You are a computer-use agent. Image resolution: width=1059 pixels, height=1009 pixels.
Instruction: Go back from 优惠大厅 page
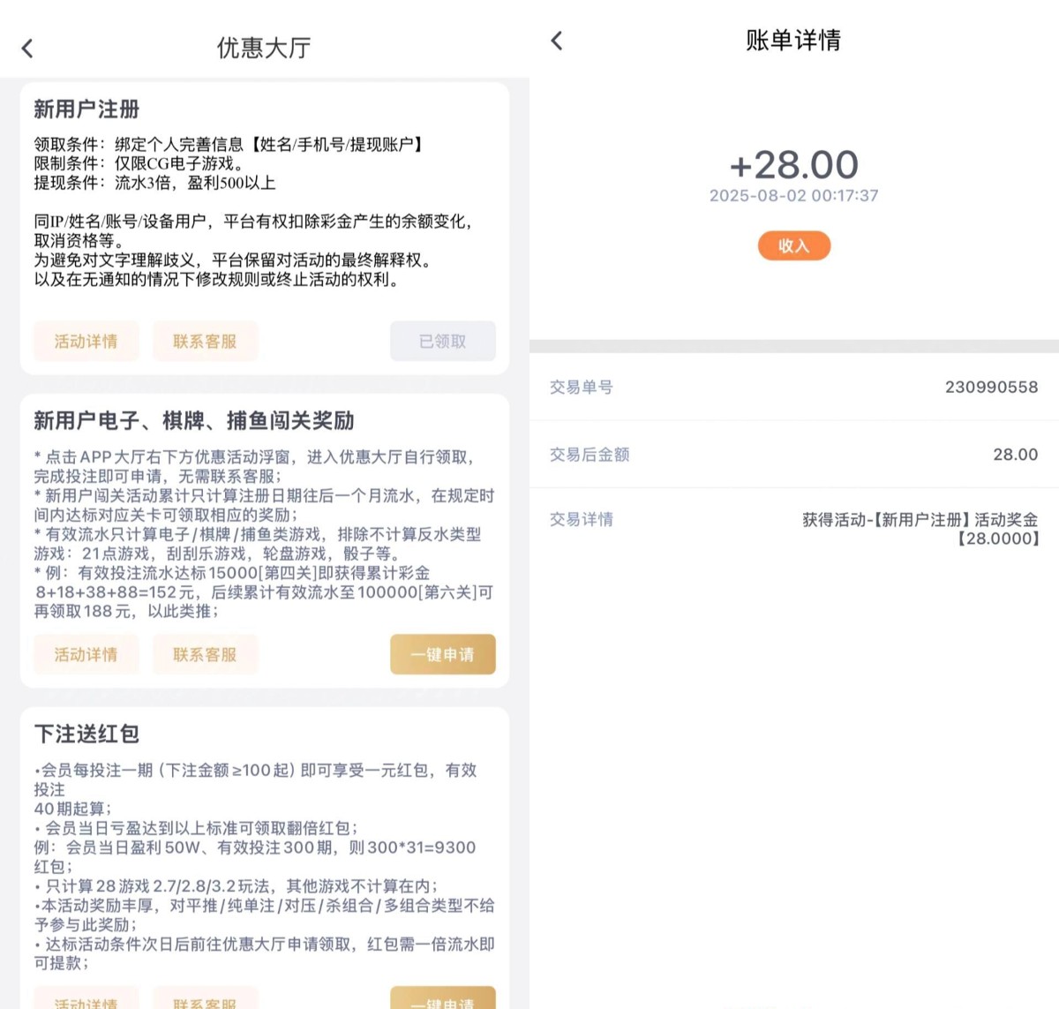tap(27, 49)
